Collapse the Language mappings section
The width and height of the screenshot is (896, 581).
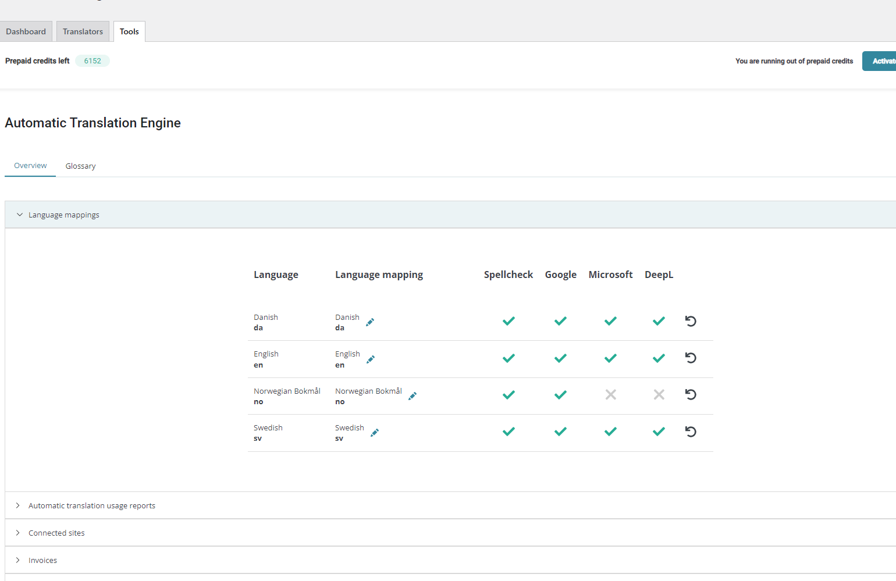(63, 215)
